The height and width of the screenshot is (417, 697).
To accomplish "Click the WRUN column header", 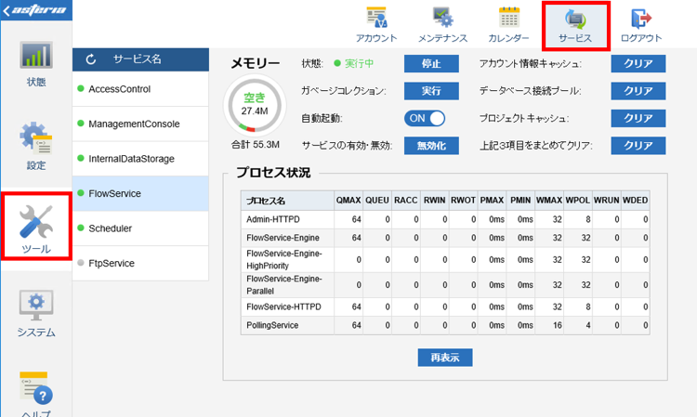I will 606,201.
